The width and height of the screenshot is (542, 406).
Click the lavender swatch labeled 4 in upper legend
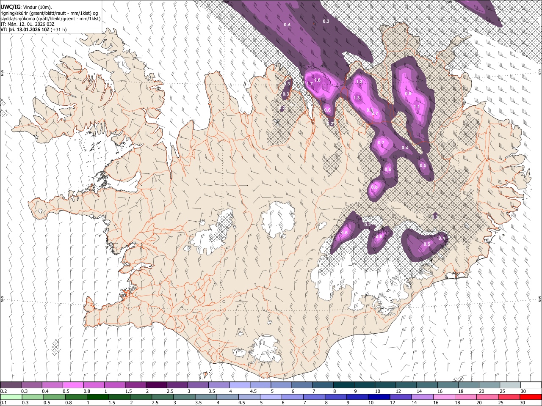239,385
